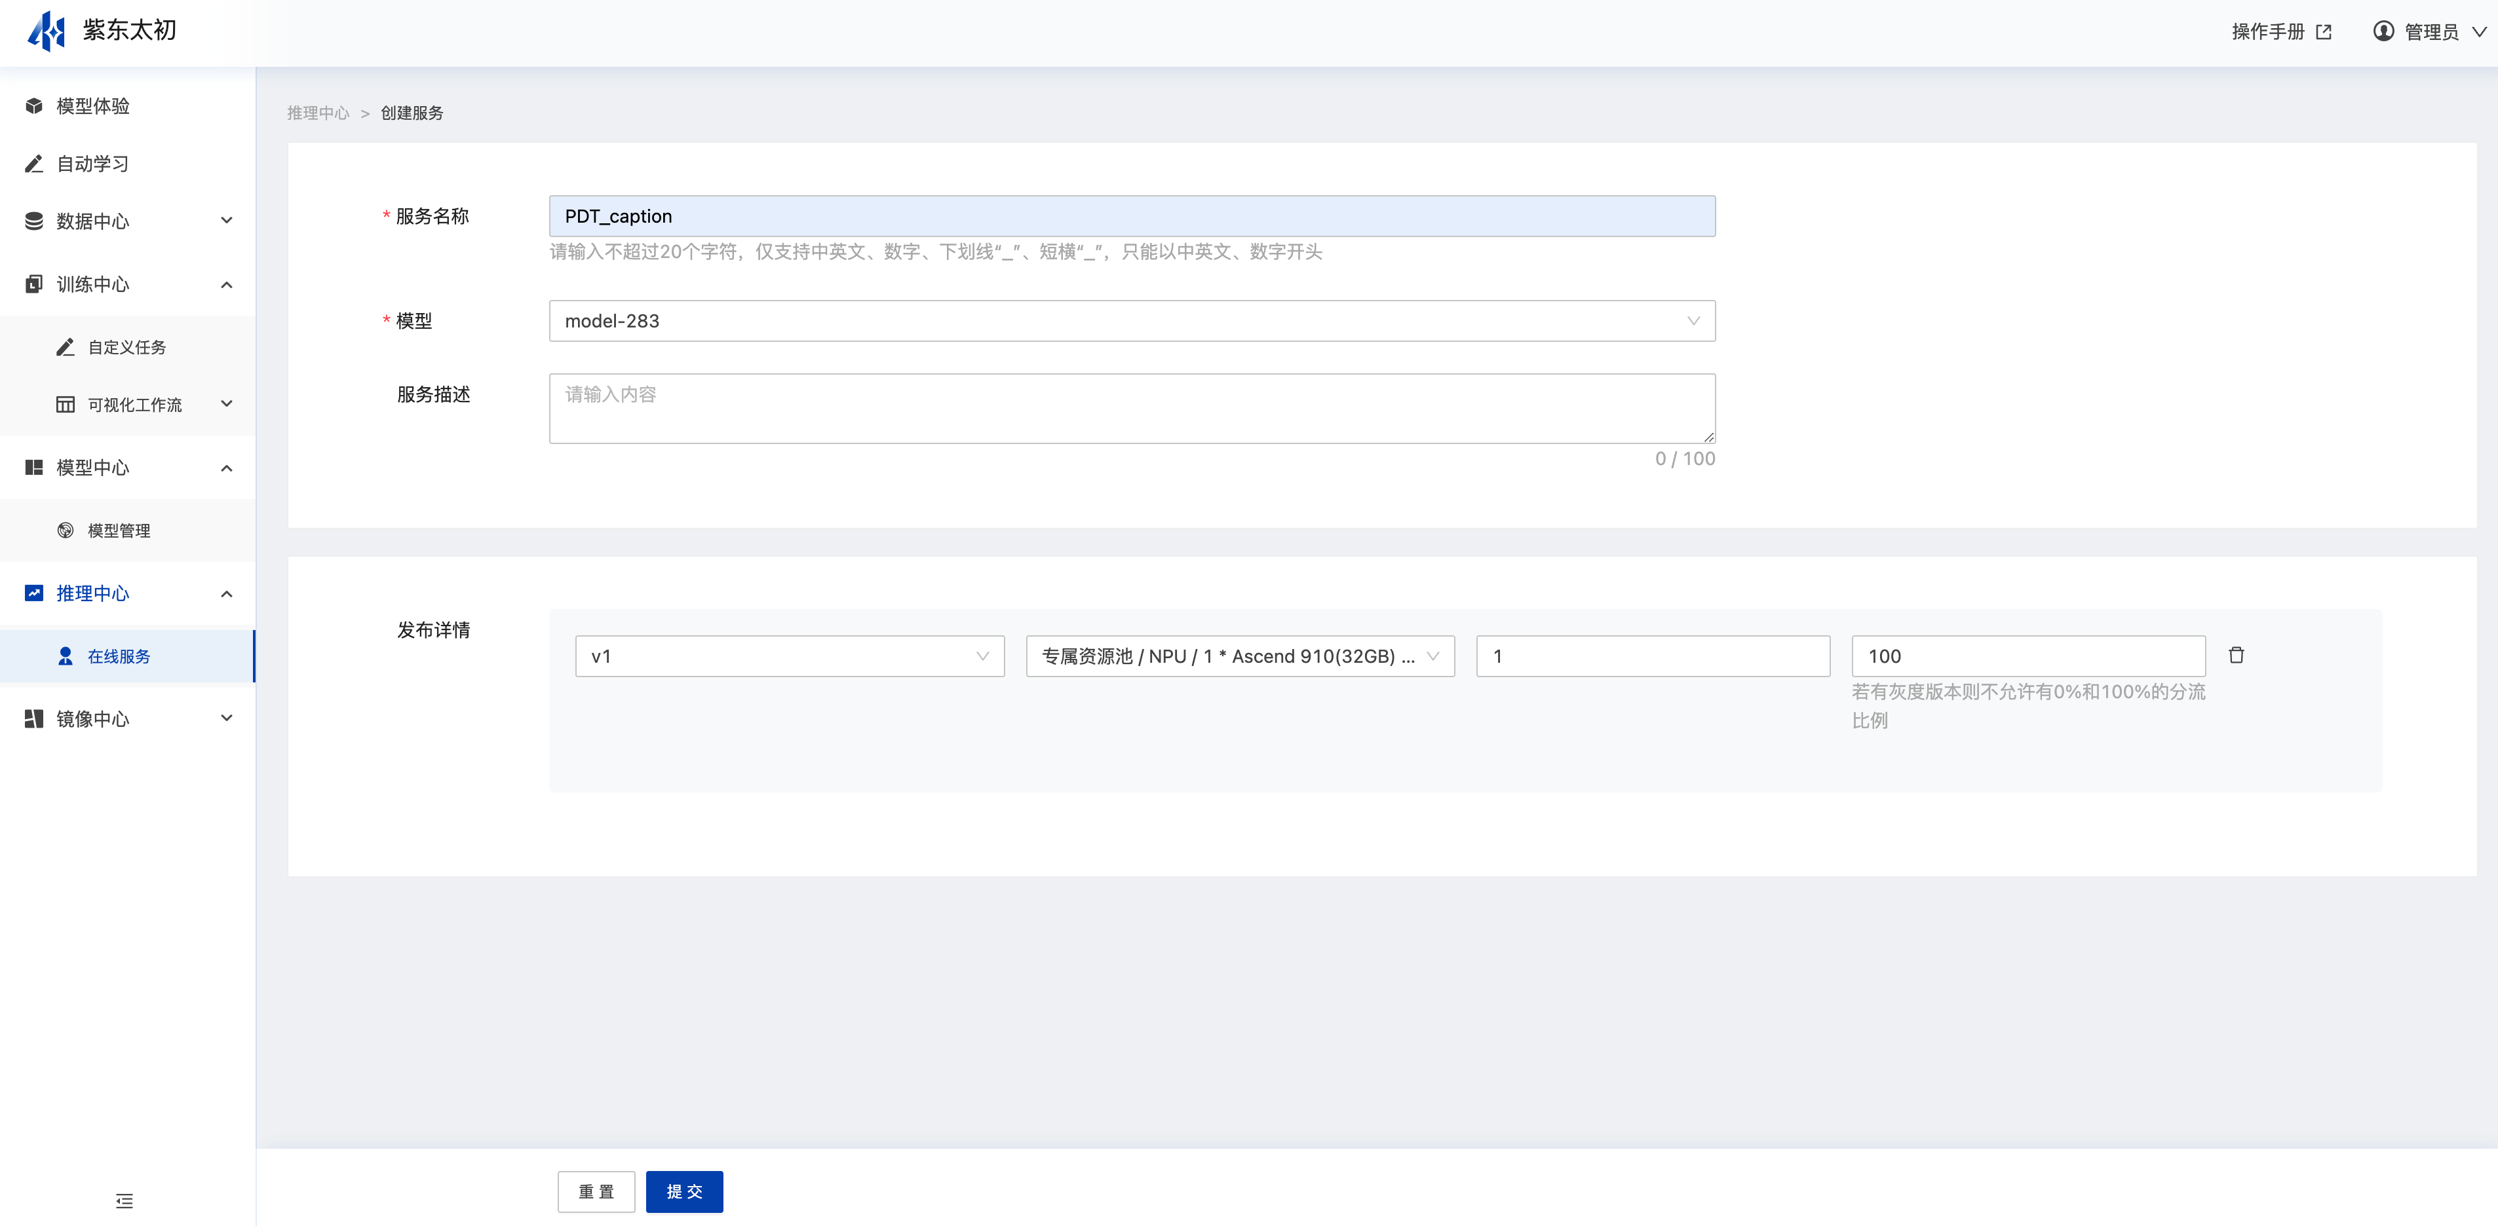Image resolution: width=2498 pixels, height=1226 pixels.
Task: Open the 模型 dropdown showing model-283
Action: [x=1132, y=321]
